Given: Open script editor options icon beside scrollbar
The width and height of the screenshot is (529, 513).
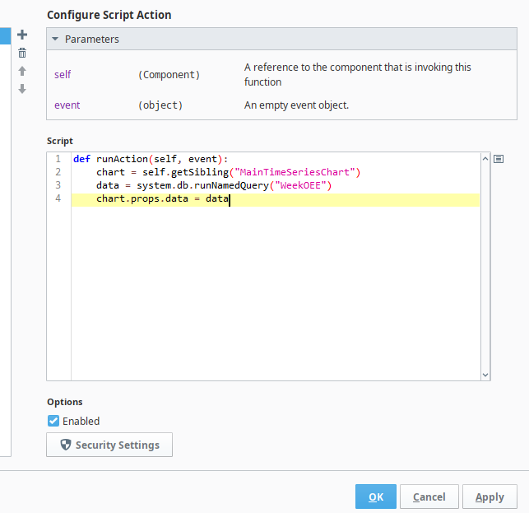Looking at the screenshot, I should pyautogui.click(x=499, y=159).
